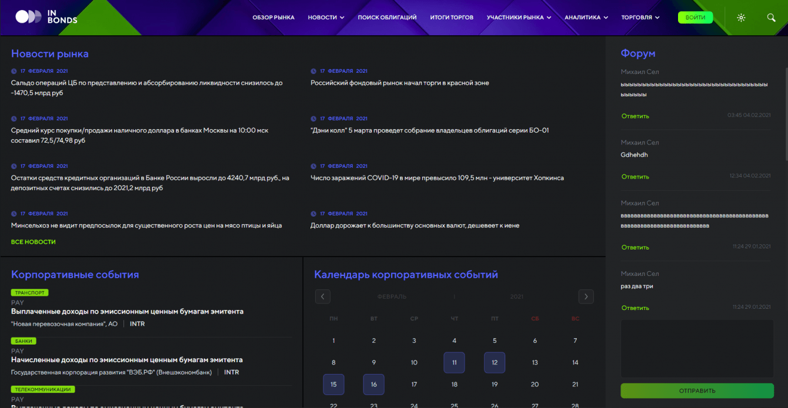Expand the Участники рынка dropdown
Screen dimensions: 788x408
pos(519,18)
